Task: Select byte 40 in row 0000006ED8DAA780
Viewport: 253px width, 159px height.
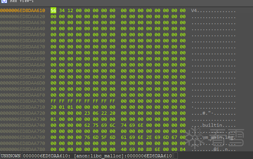Action: pos(124,149)
